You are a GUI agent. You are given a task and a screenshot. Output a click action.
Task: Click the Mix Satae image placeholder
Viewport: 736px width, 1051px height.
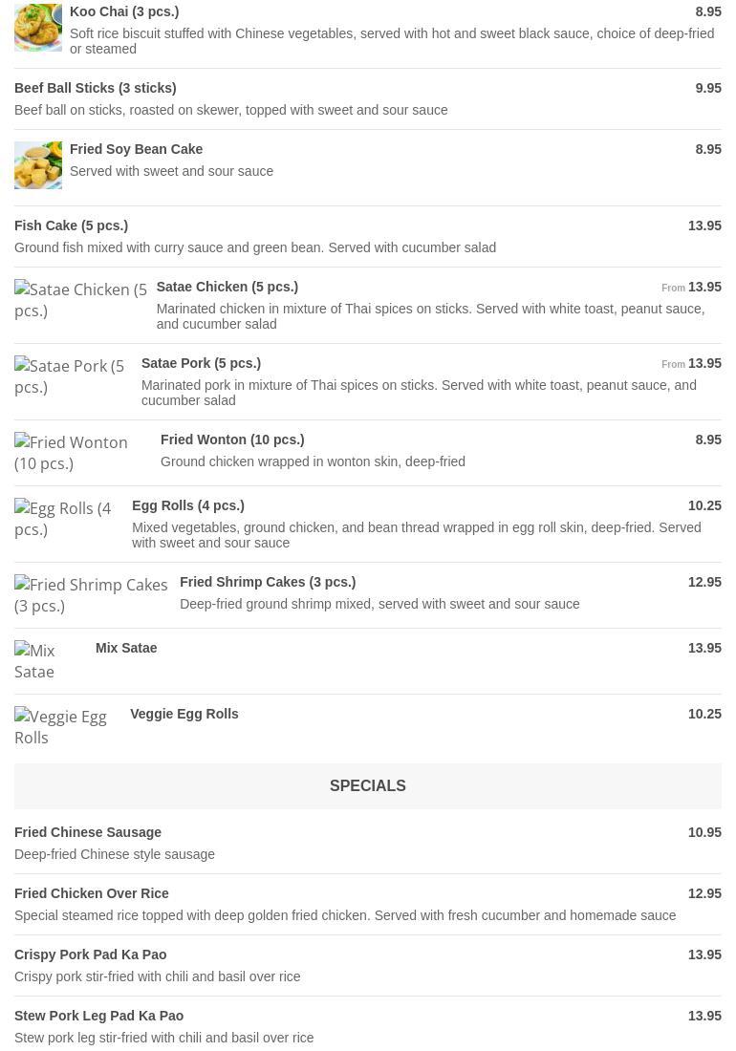click(x=48, y=661)
